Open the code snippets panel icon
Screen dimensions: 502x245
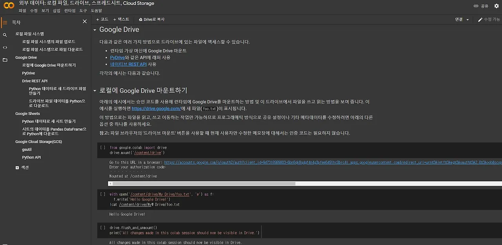[5, 47]
